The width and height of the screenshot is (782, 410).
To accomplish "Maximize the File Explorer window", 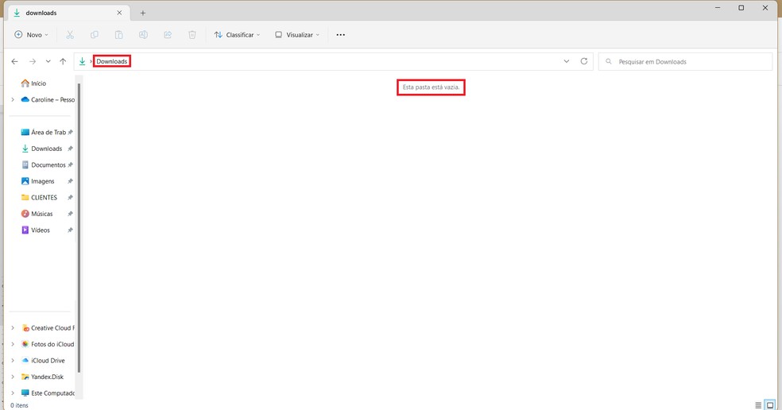I will click(x=741, y=8).
